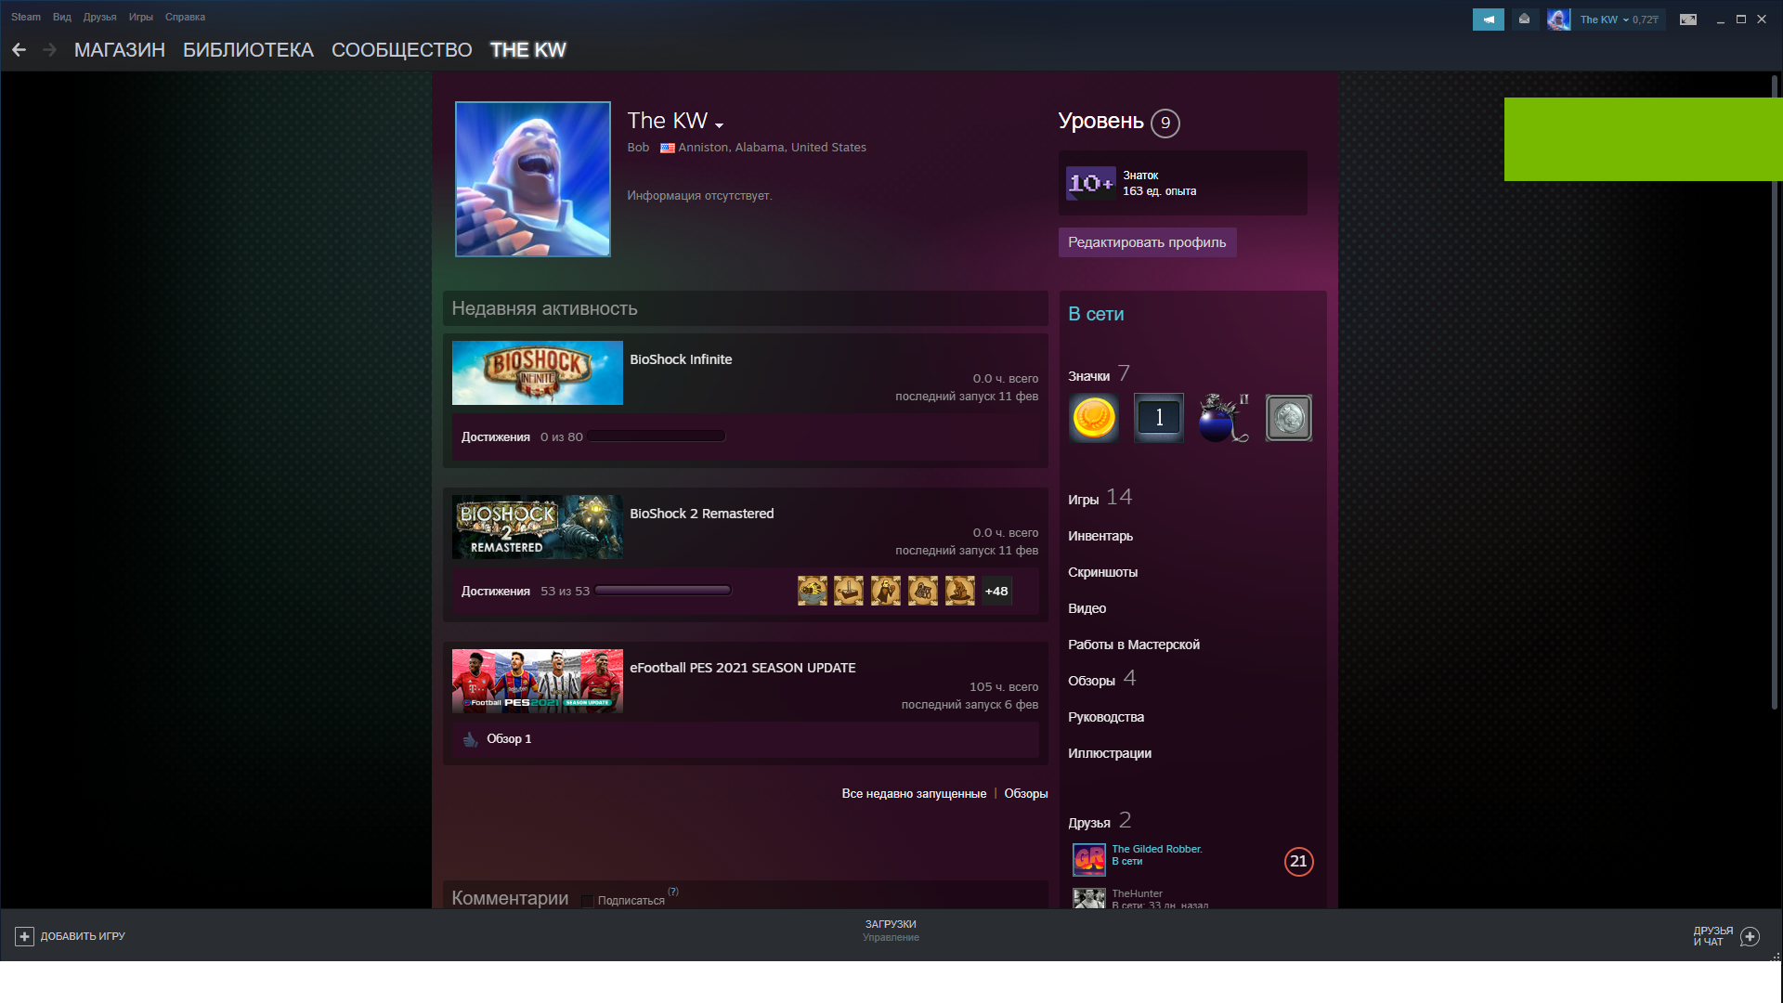The height and width of the screenshot is (1003, 1783).
Task: Switch to Big Picture mode icon
Action: pyautogui.click(x=1688, y=19)
